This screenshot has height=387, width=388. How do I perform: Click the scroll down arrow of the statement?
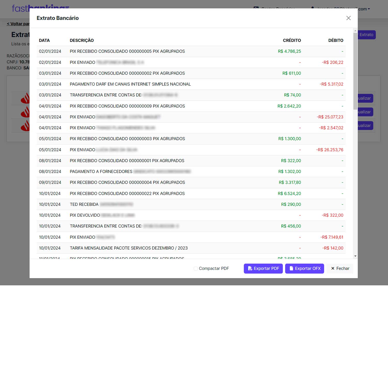(355, 256)
